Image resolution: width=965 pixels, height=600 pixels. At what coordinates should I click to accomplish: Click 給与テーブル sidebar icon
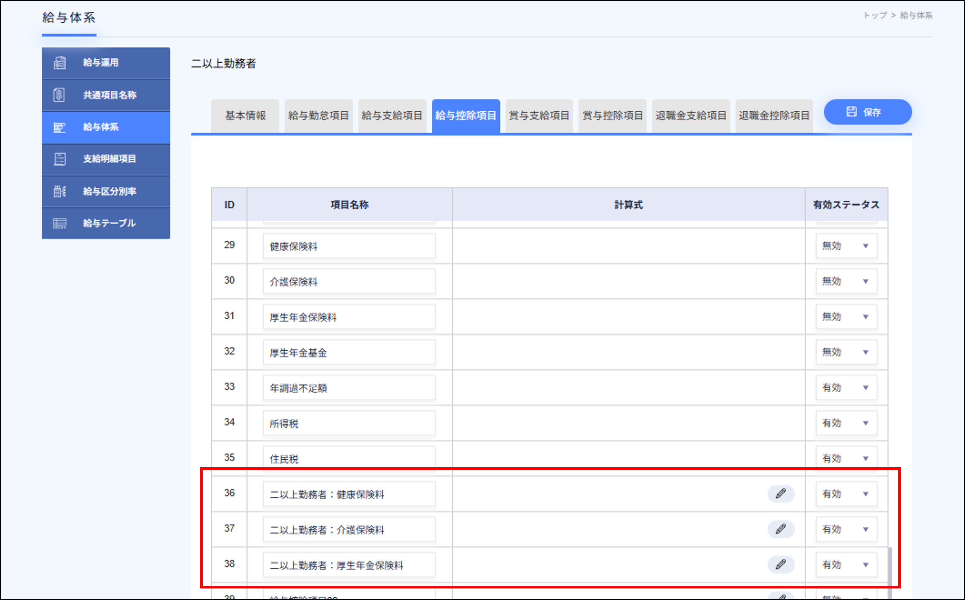(60, 224)
